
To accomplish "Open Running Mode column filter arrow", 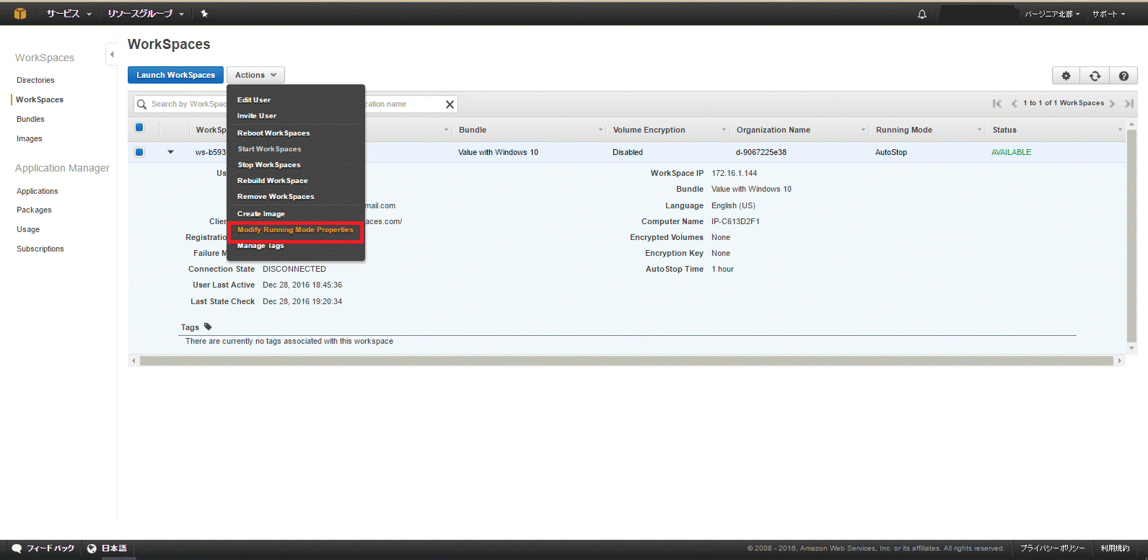I will pyautogui.click(x=979, y=130).
